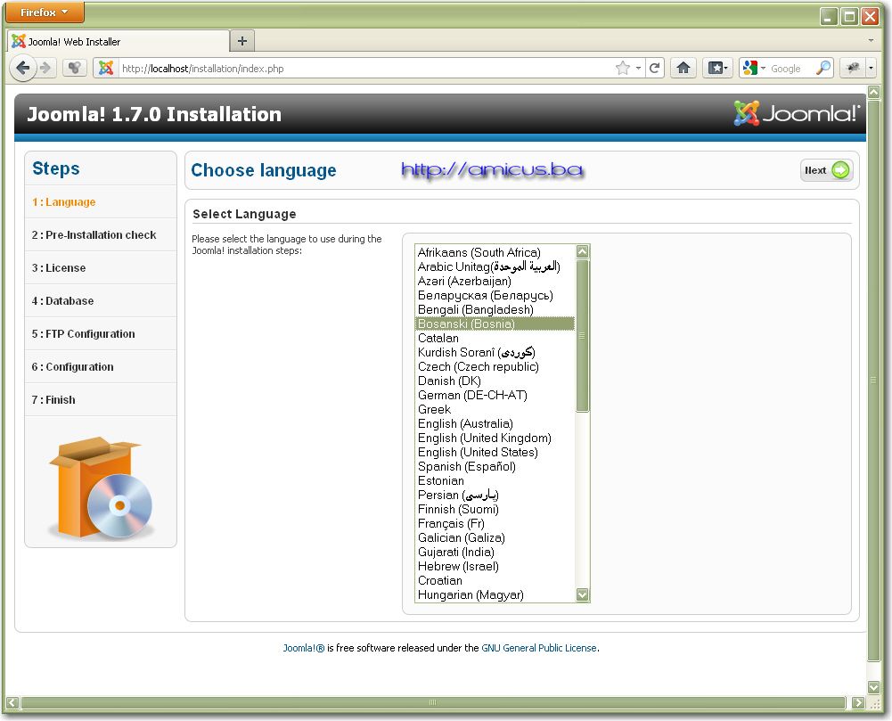Screen dimensions: 892x721
Task: Click the page vertical scroll up arrow
Action: tap(874, 92)
